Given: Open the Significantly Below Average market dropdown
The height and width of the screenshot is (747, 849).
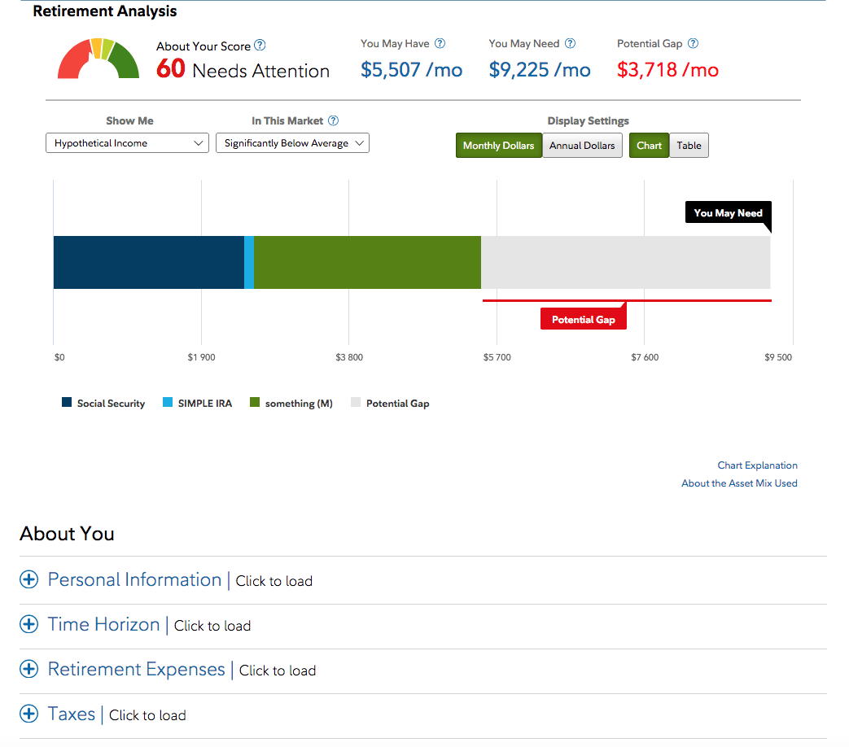Looking at the screenshot, I should pos(292,142).
